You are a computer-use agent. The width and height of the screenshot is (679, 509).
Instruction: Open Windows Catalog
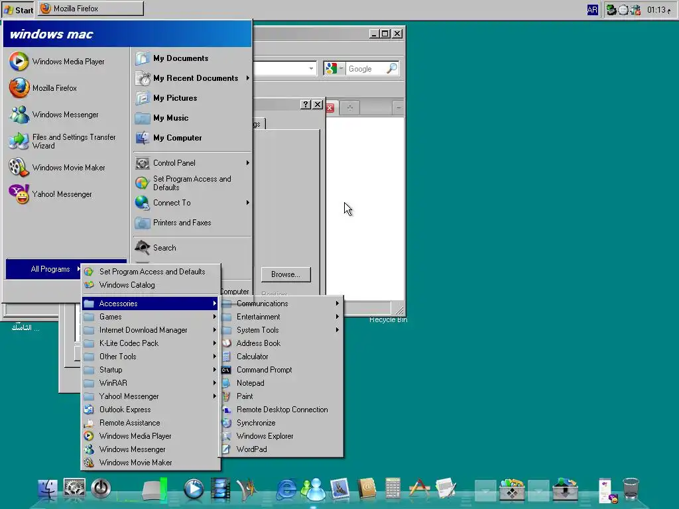[x=151, y=285]
